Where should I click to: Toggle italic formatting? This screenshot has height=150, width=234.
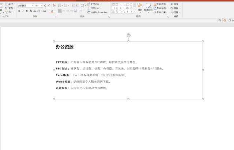(x=23, y=11)
